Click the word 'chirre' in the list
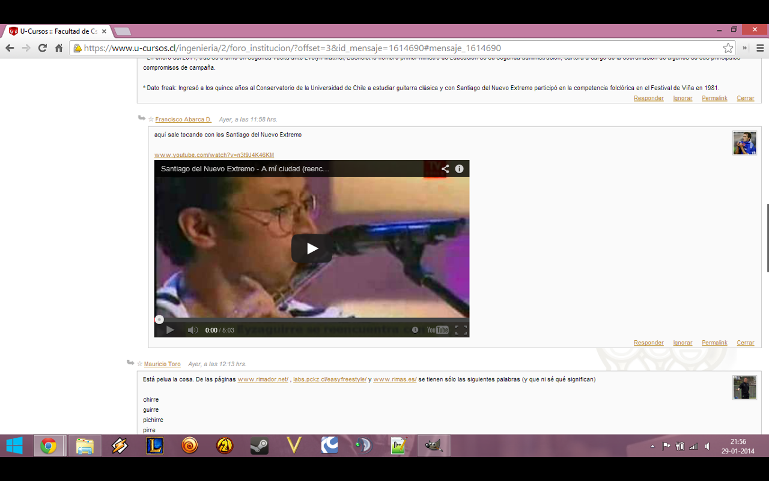The height and width of the screenshot is (481, 769). click(151, 400)
